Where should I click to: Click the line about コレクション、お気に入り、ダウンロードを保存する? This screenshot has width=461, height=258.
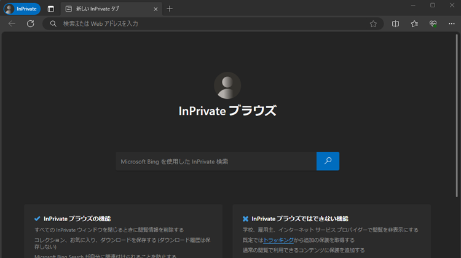(x=122, y=243)
